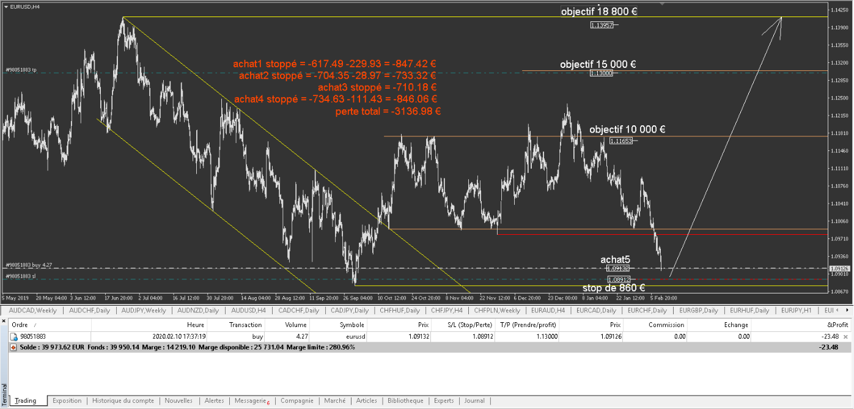The width and height of the screenshot is (854, 409).
Task: Show the Marché tab
Action: coord(334,401)
